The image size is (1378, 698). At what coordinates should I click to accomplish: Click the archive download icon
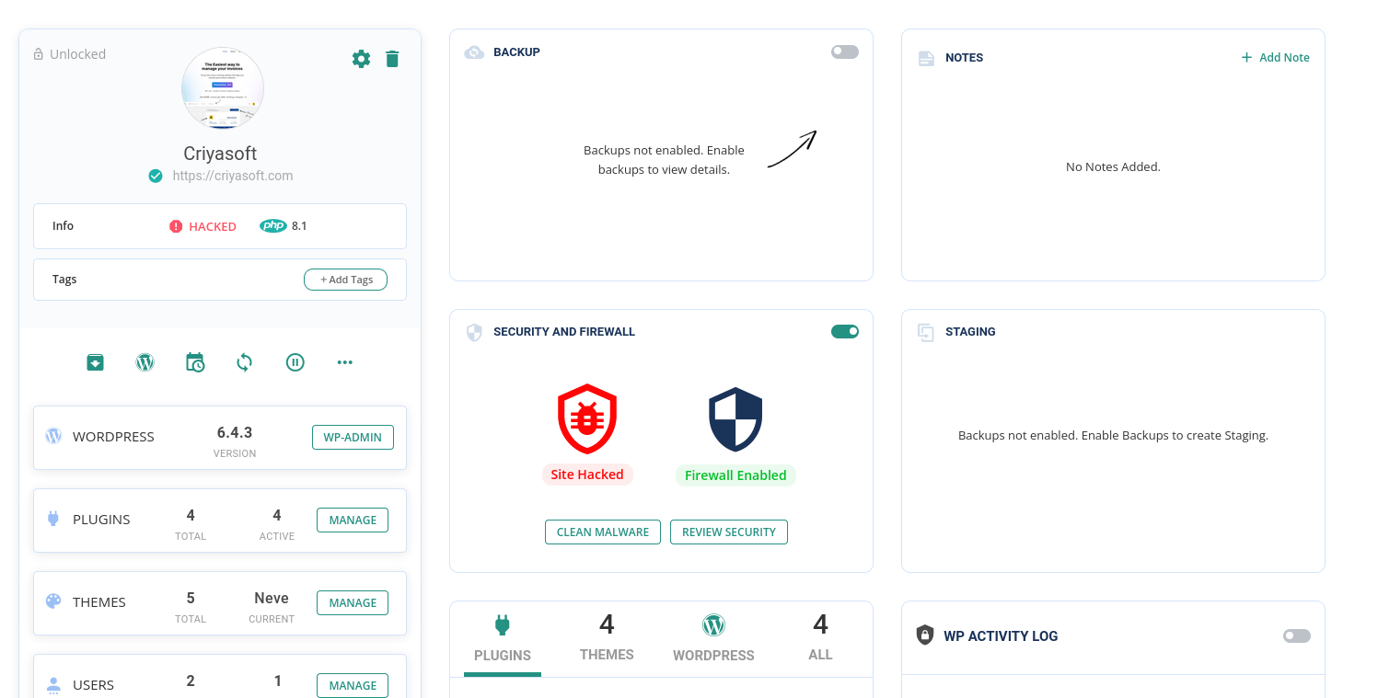pyautogui.click(x=95, y=362)
